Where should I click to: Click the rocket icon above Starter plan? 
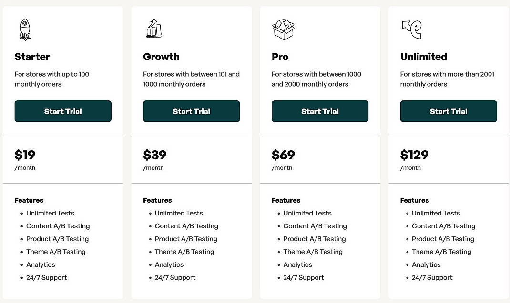click(24, 29)
